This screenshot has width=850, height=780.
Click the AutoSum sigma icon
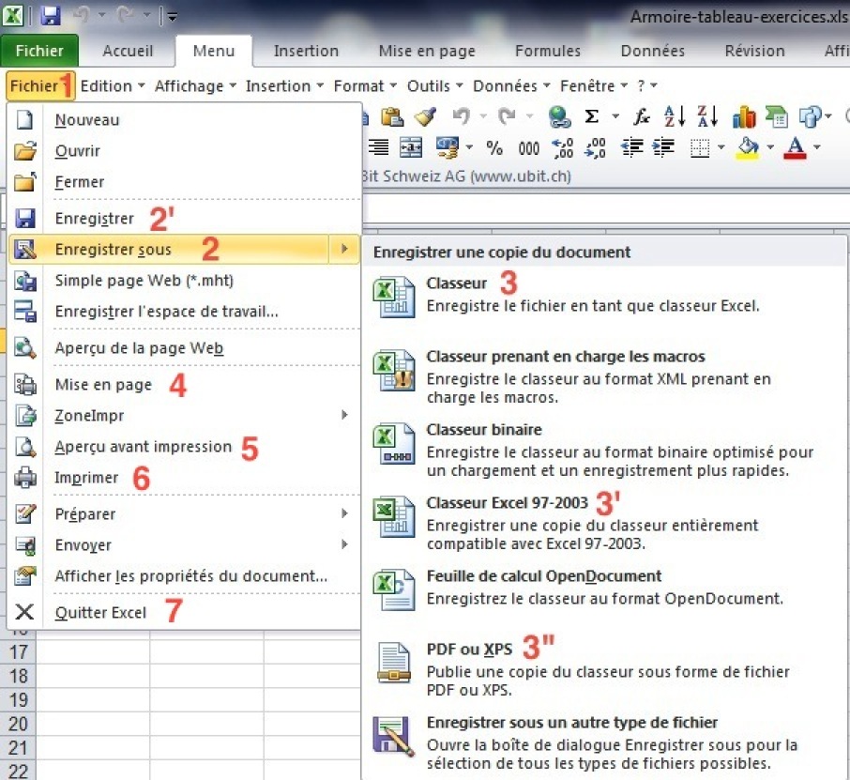tap(591, 116)
